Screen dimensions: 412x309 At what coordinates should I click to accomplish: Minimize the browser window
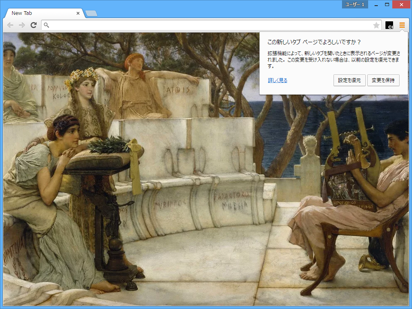point(377,4)
